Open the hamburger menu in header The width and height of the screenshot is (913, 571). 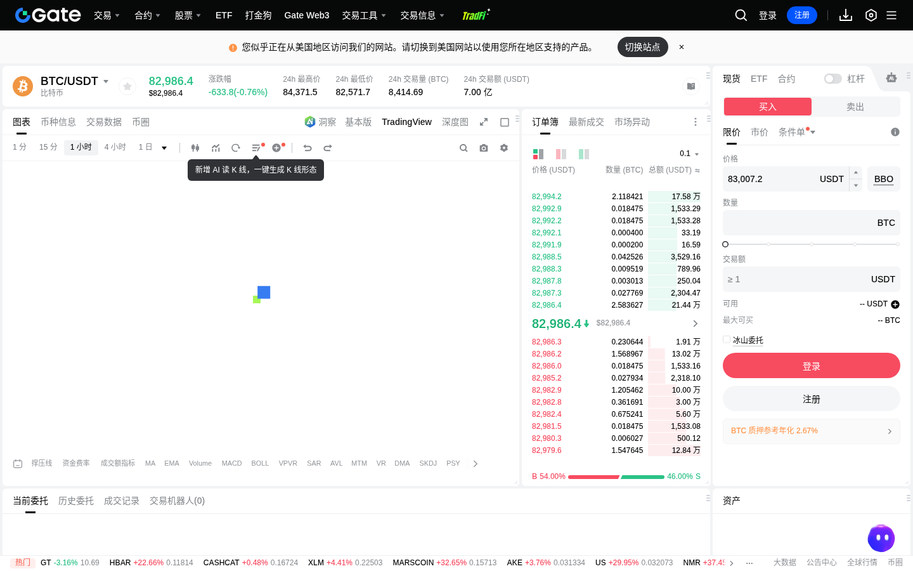click(x=891, y=15)
